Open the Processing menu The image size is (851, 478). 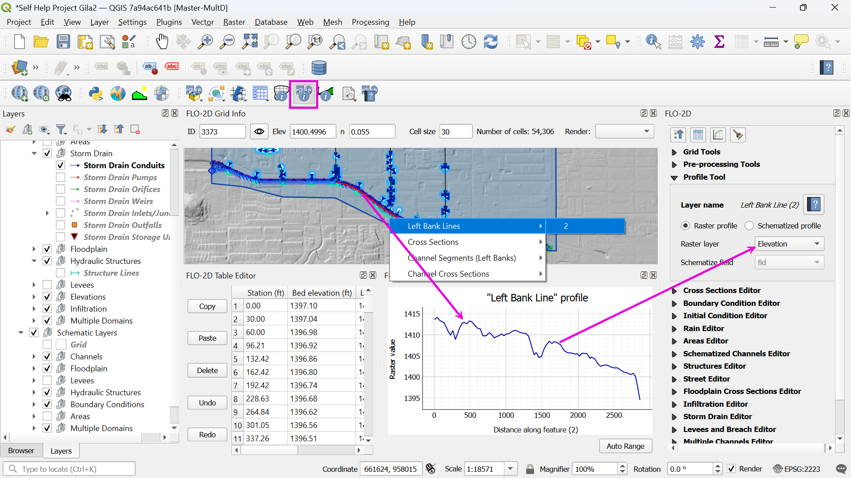(x=370, y=22)
